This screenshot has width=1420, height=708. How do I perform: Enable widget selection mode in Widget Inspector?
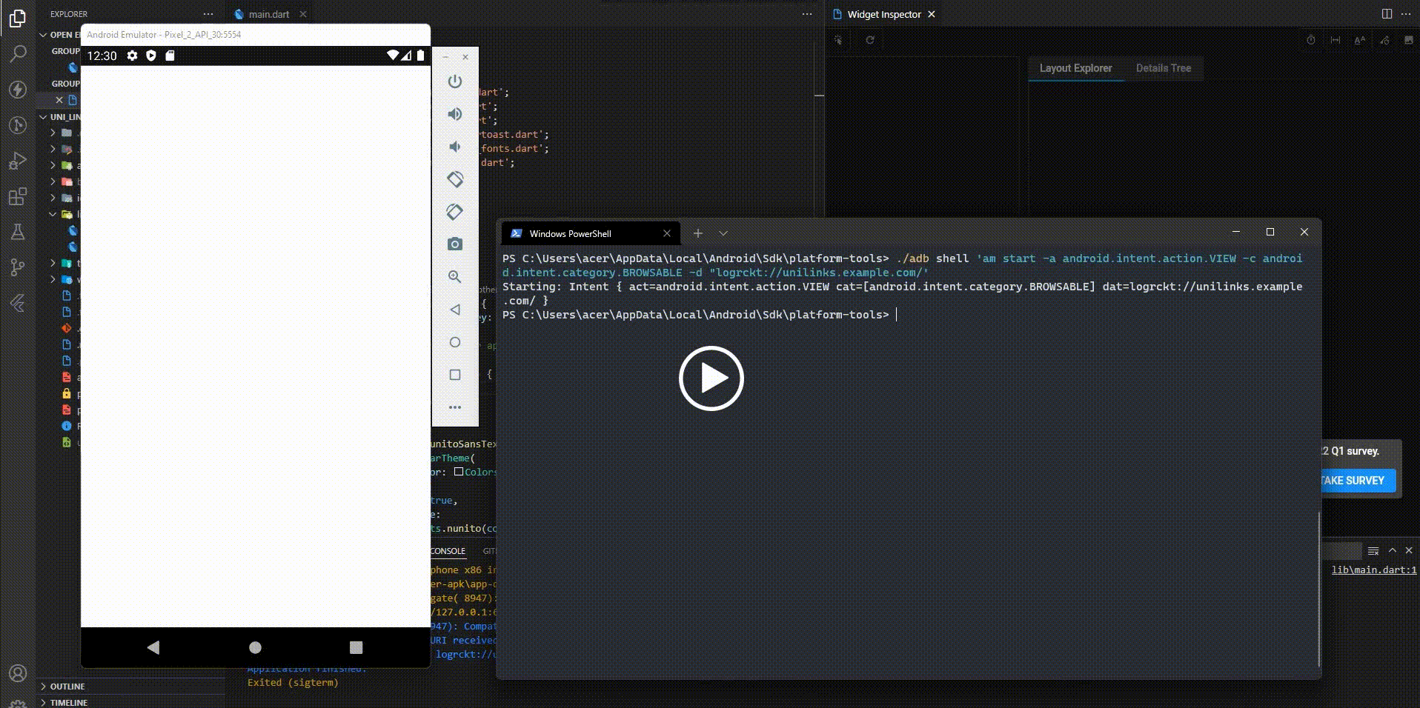click(837, 41)
